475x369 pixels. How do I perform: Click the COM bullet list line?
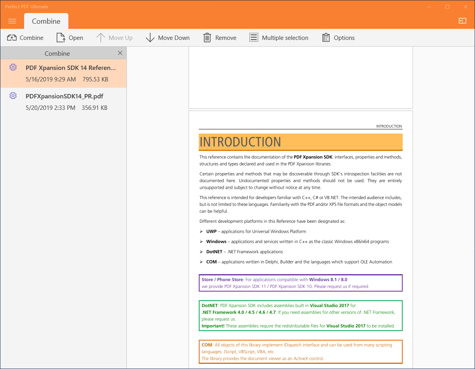[296, 262]
